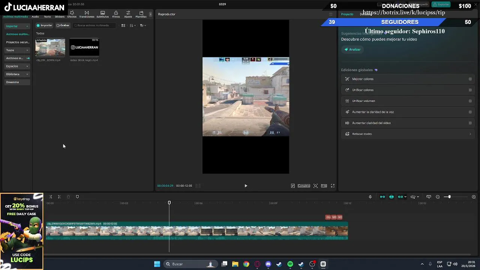
Task: Toggle Unificar colores switch
Action: click(x=470, y=90)
